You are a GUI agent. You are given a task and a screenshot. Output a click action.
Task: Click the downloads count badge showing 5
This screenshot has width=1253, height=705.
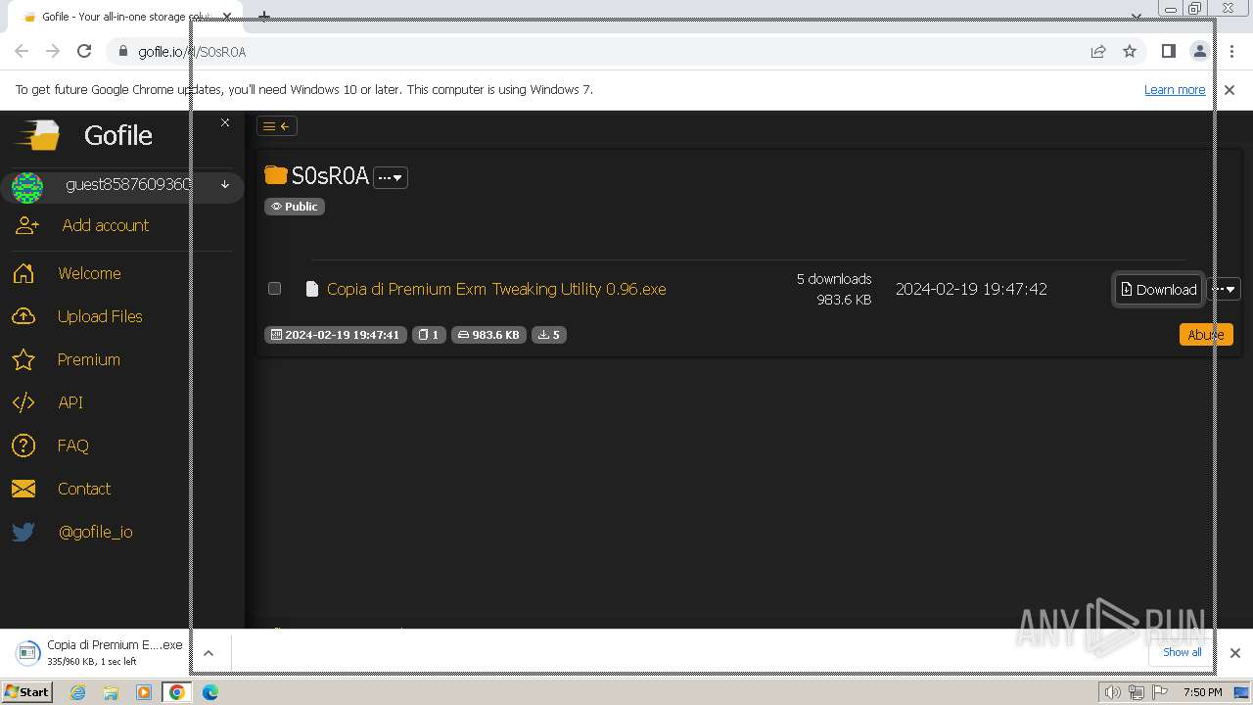549,335
